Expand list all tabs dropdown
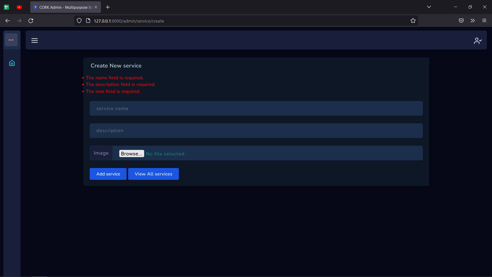The height and width of the screenshot is (277, 492). click(x=429, y=7)
